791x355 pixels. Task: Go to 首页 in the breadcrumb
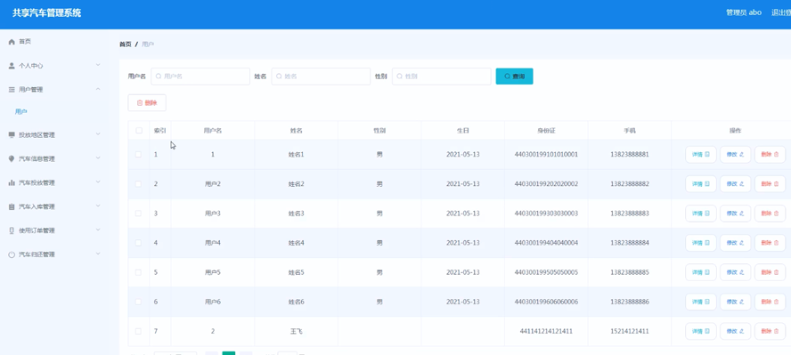click(125, 44)
